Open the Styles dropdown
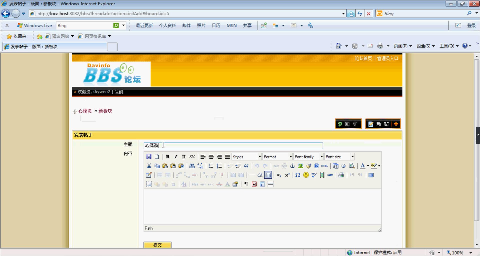The width and height of the screenshot is (480, 256). 247,157
